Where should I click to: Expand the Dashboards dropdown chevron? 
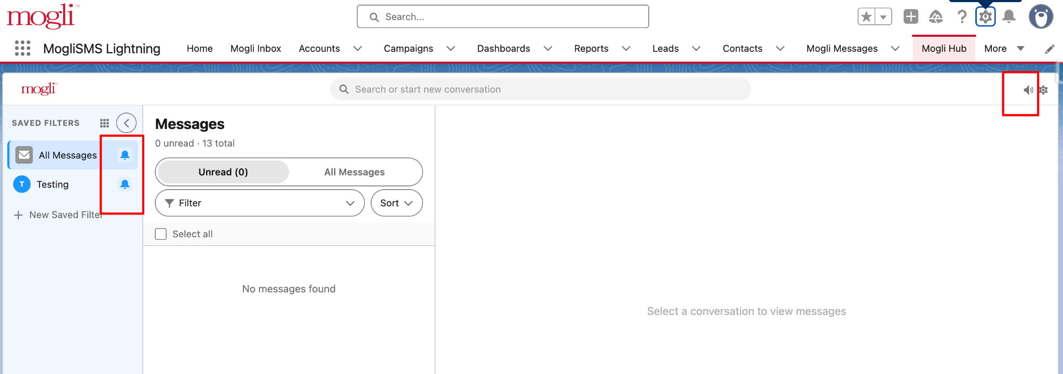[x=548, y=49]
